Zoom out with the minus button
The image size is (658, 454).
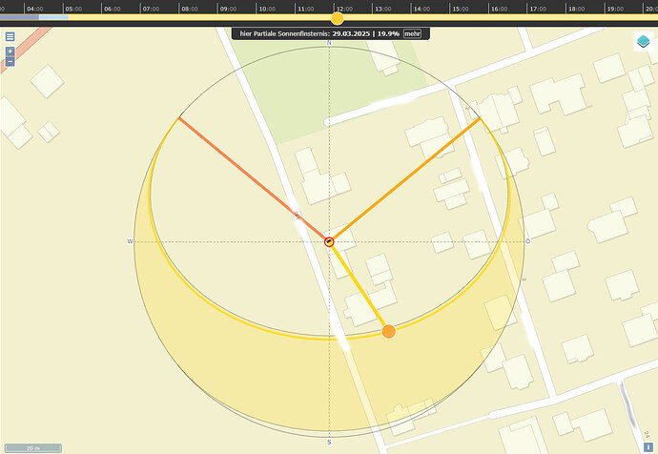(10, 62)
